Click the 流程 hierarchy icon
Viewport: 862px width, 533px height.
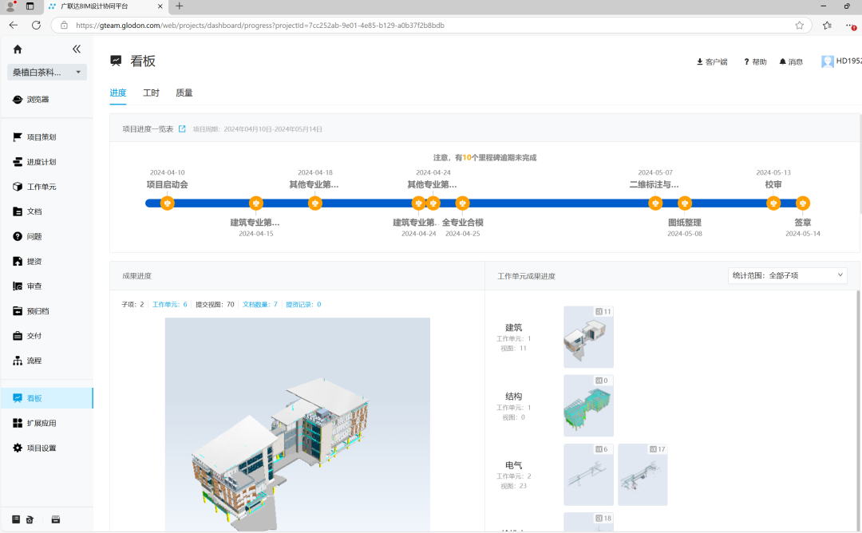point(18,361)
